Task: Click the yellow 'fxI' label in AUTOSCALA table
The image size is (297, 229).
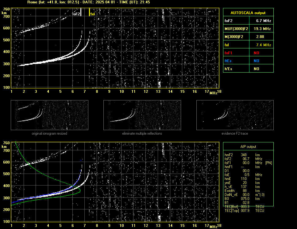Action: click(x=227, y=45)
